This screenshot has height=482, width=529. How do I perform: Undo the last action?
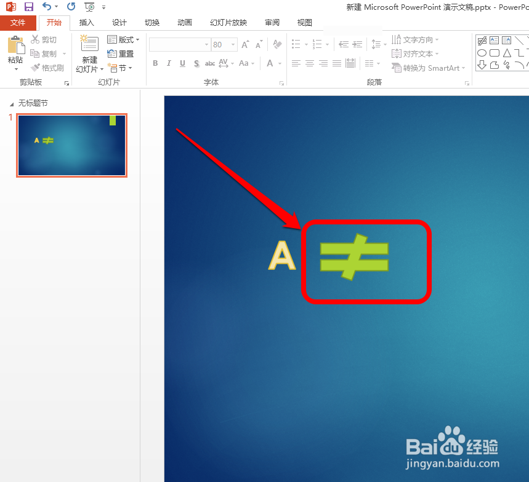[x=47, y=6]
